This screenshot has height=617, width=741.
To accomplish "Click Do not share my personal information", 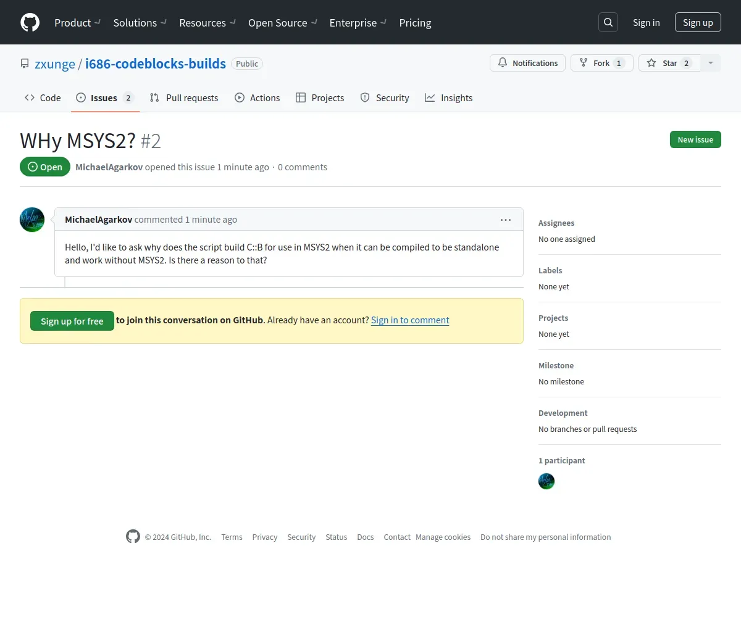I will point(546,537).
